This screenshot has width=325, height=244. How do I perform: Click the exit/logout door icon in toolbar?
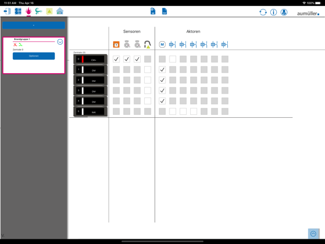point(7,11)
